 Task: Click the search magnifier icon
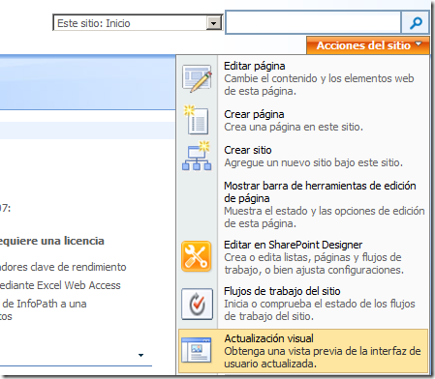coord(416,22)
